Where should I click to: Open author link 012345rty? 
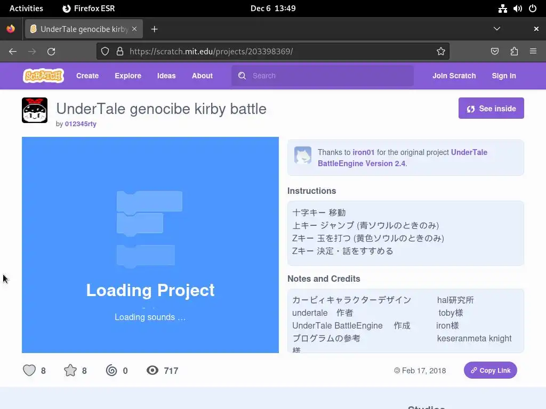coord(81,124)
